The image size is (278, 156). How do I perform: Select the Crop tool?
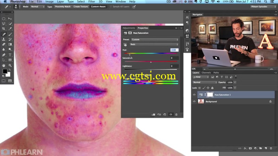pos(3,29)
